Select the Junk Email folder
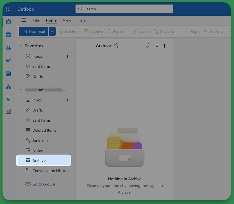Screen dimensions: 234x204 click(41, 140)
